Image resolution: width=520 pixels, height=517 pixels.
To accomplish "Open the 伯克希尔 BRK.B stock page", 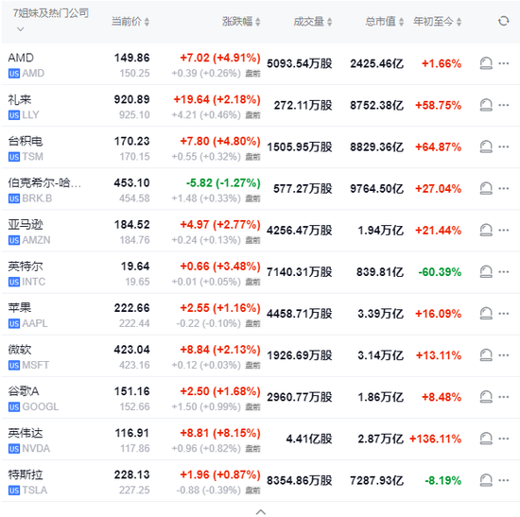I will [44, 190].
